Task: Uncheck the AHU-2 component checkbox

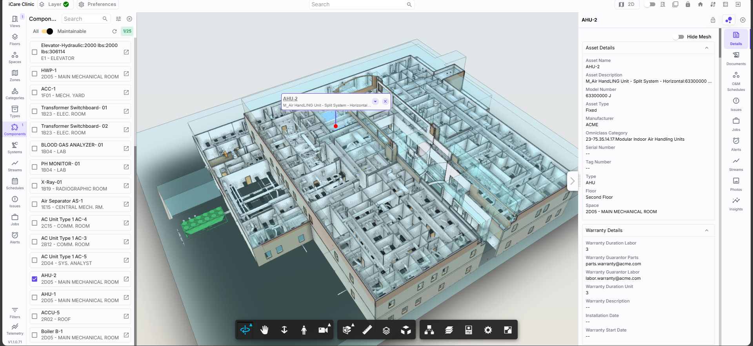Action: (x=35, y=279)
